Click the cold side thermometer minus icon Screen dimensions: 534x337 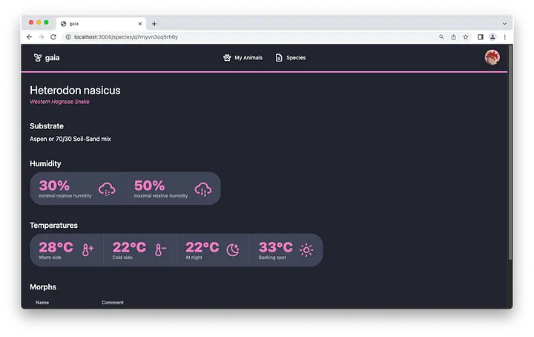(x=160, y=249)
